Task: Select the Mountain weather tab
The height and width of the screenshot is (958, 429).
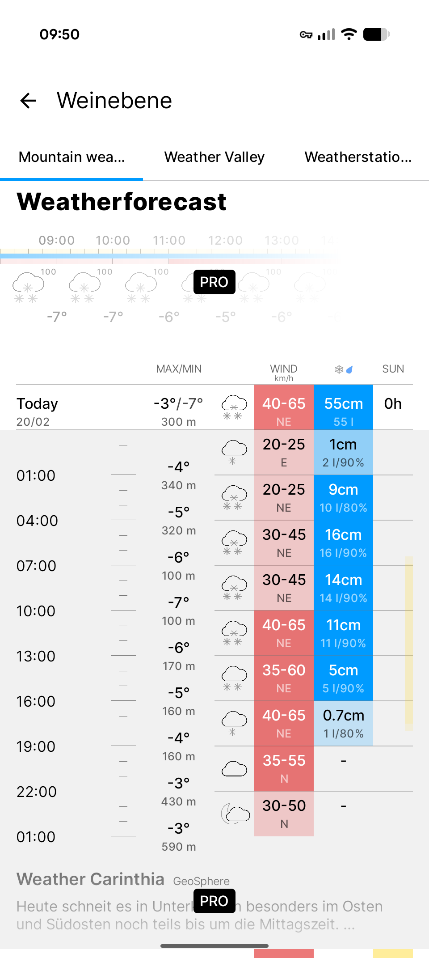Action: point(71,157)
